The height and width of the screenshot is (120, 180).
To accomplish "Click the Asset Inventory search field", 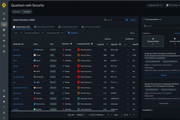I will click(x=114, y=20).
